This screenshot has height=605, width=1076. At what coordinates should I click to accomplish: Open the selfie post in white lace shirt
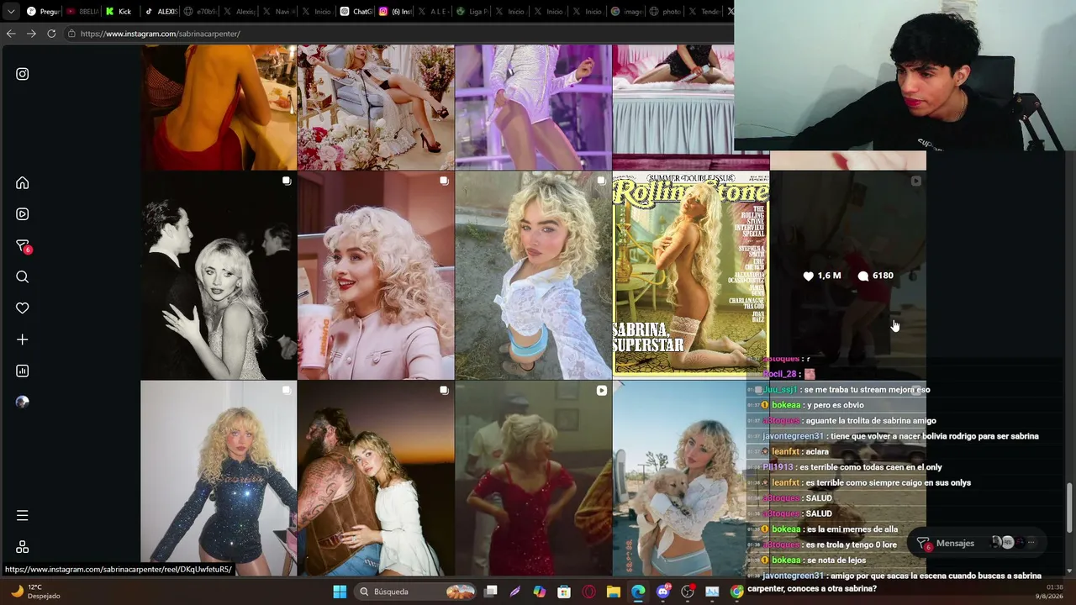click(x=533, y=276)
